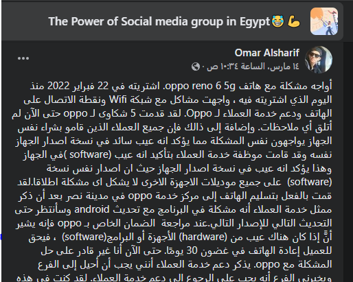Click the number 5 before شكاوى
This screenshot has height=282, width=353.
133,113
